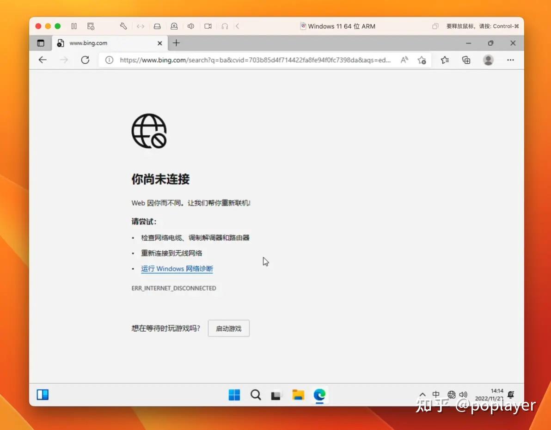Click the 启动游戏 button
The width and height of the screenshot is (551, 430).
pos(229,328)
